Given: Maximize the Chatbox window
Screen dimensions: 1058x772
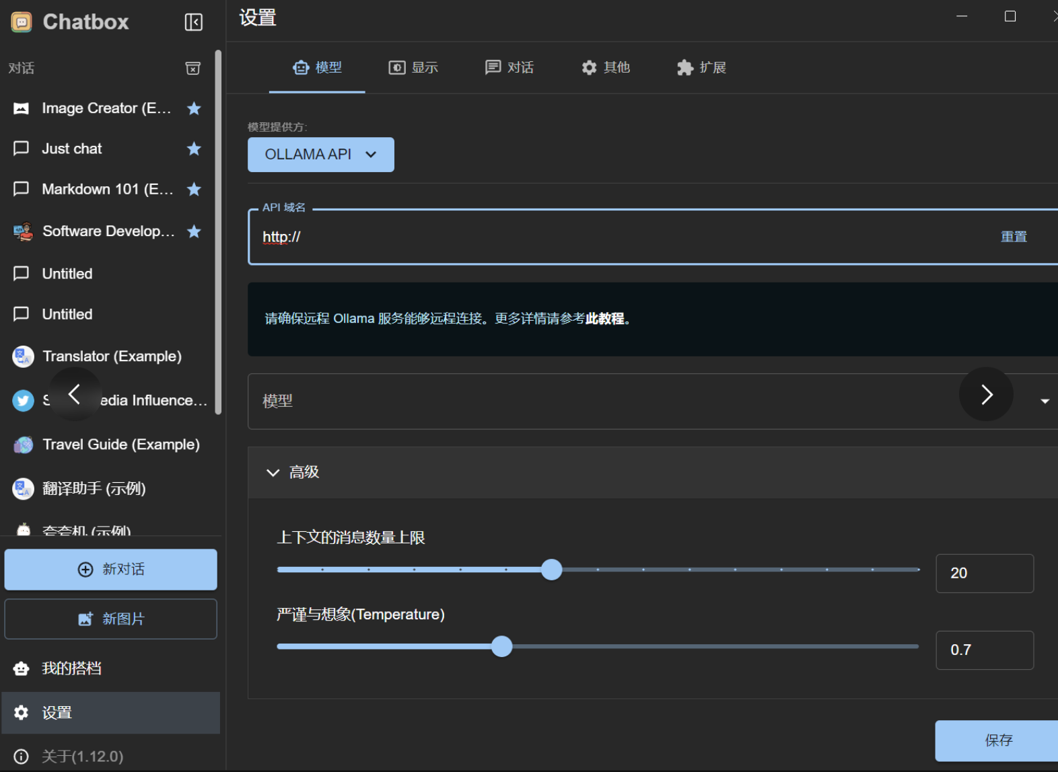Looking at the screenshot, I should 1010,16.
